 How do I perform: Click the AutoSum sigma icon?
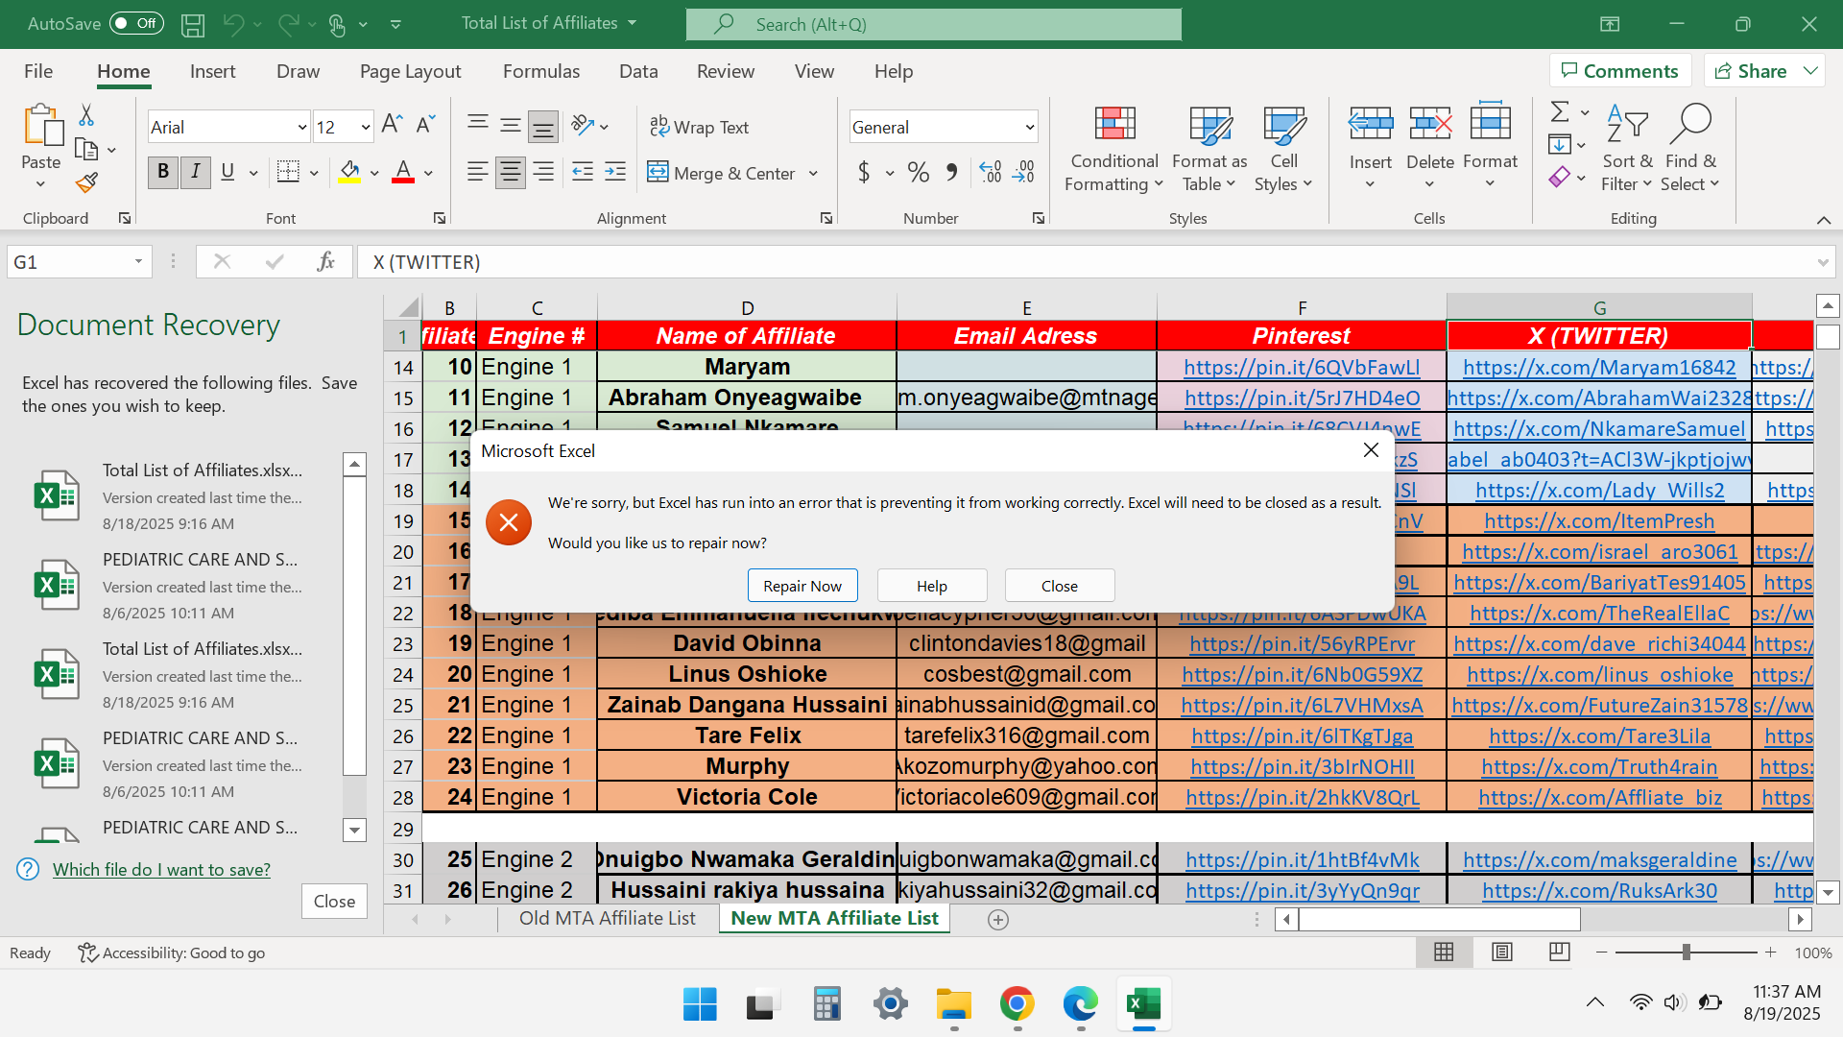1560,112
